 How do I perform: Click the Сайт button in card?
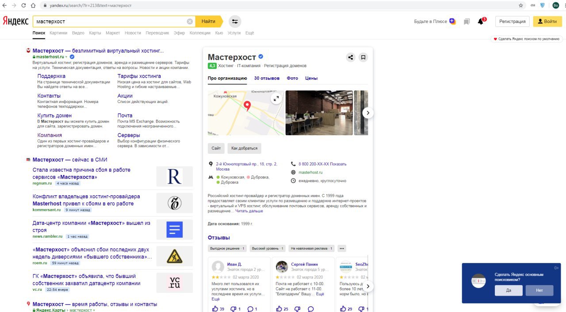point(216,148)
